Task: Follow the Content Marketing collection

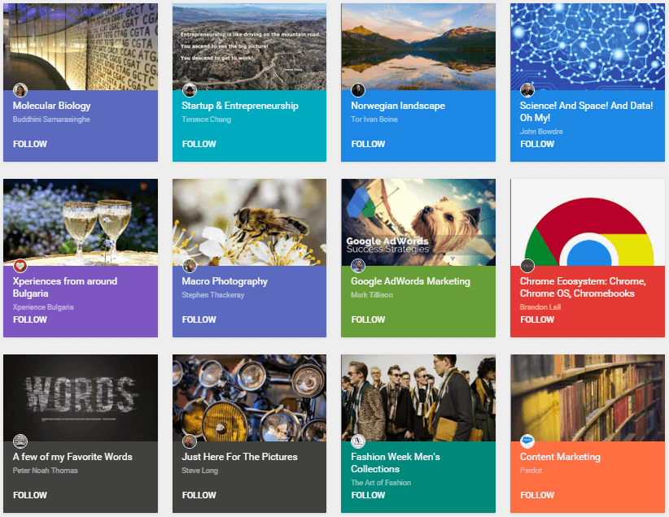Action: (537, 495)
